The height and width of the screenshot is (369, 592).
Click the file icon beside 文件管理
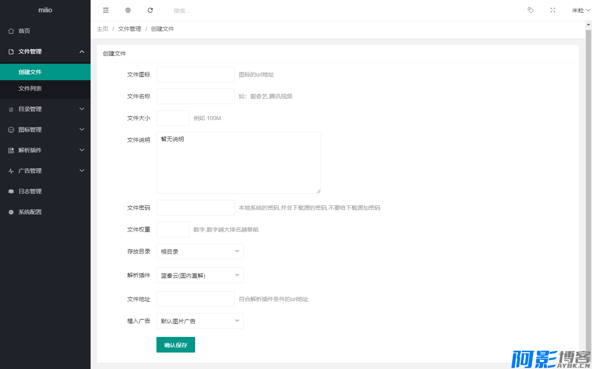(x=11, y=51)
